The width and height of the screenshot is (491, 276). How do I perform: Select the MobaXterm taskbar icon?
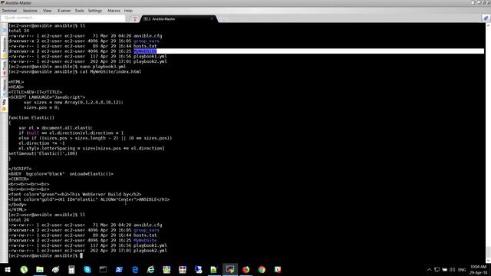point(230,269)
